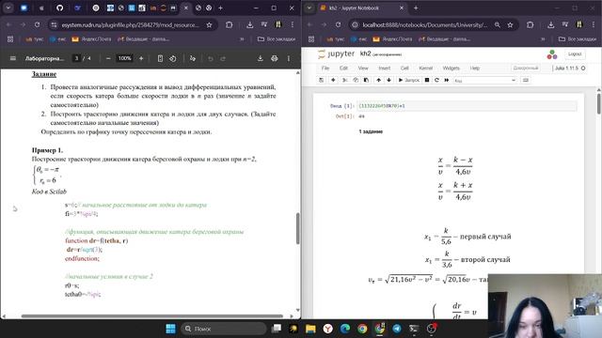The width and height of the screenshot is (602, 338).
Task: Open the Jupyter Cell menu
Action: tap(404, 68)
